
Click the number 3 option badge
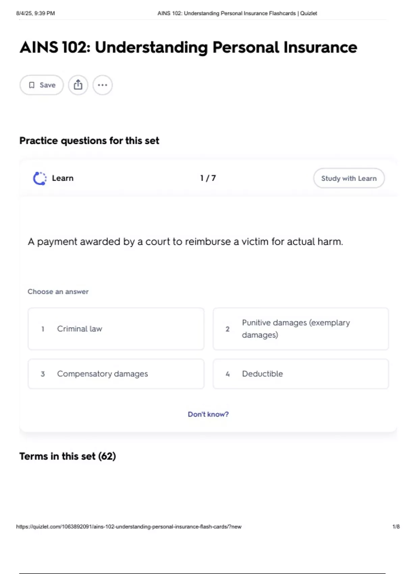coord(43,374)
